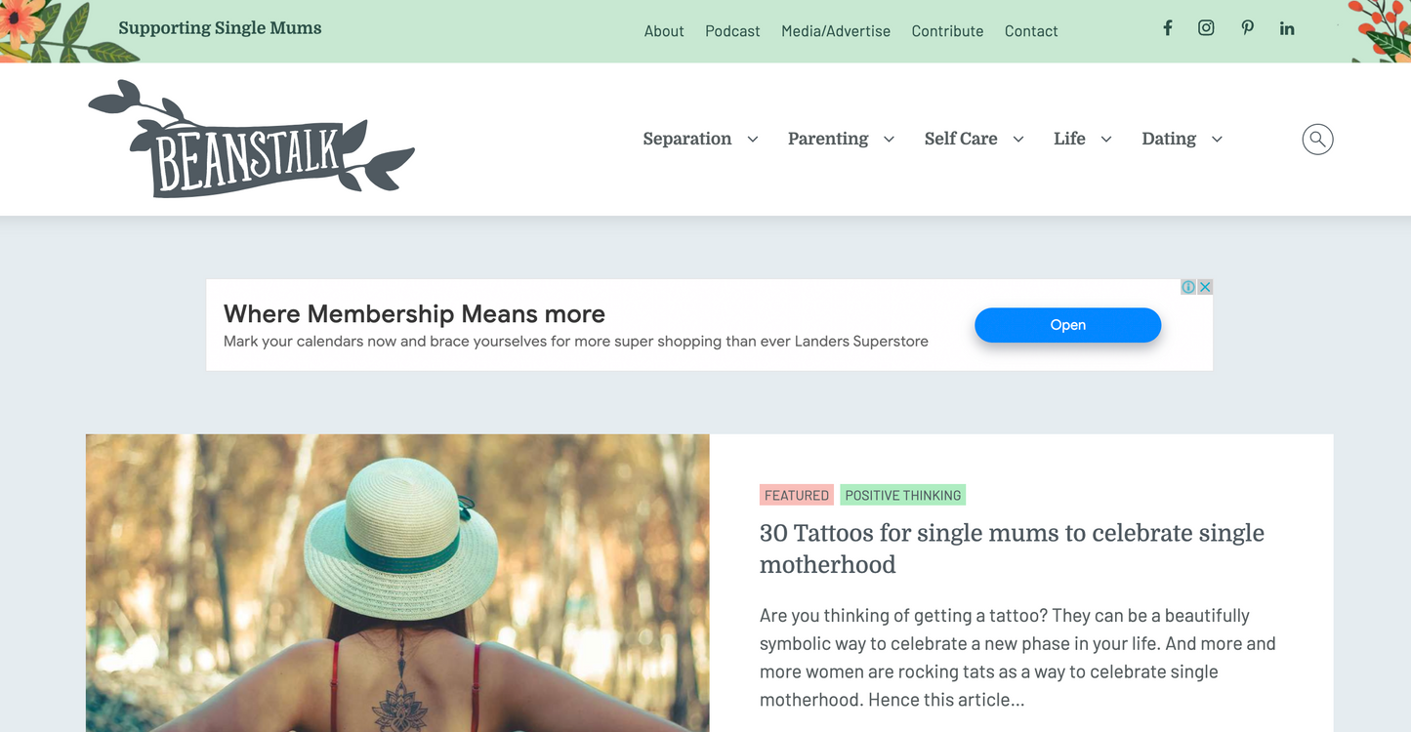Open the Podcast menu item
The image size is (1411, 732).
pos(732,31)
